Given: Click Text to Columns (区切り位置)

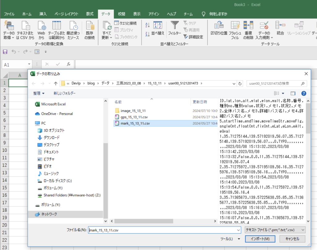Looking at the screenshot, I should click(x=219, y=28).
